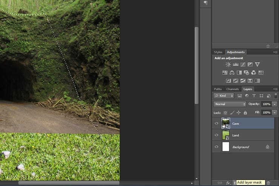
Task: Add a Posterize adjustment
Action: (236, 81)
